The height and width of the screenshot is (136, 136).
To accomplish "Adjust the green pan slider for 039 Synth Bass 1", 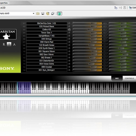I will pos(121,48).
